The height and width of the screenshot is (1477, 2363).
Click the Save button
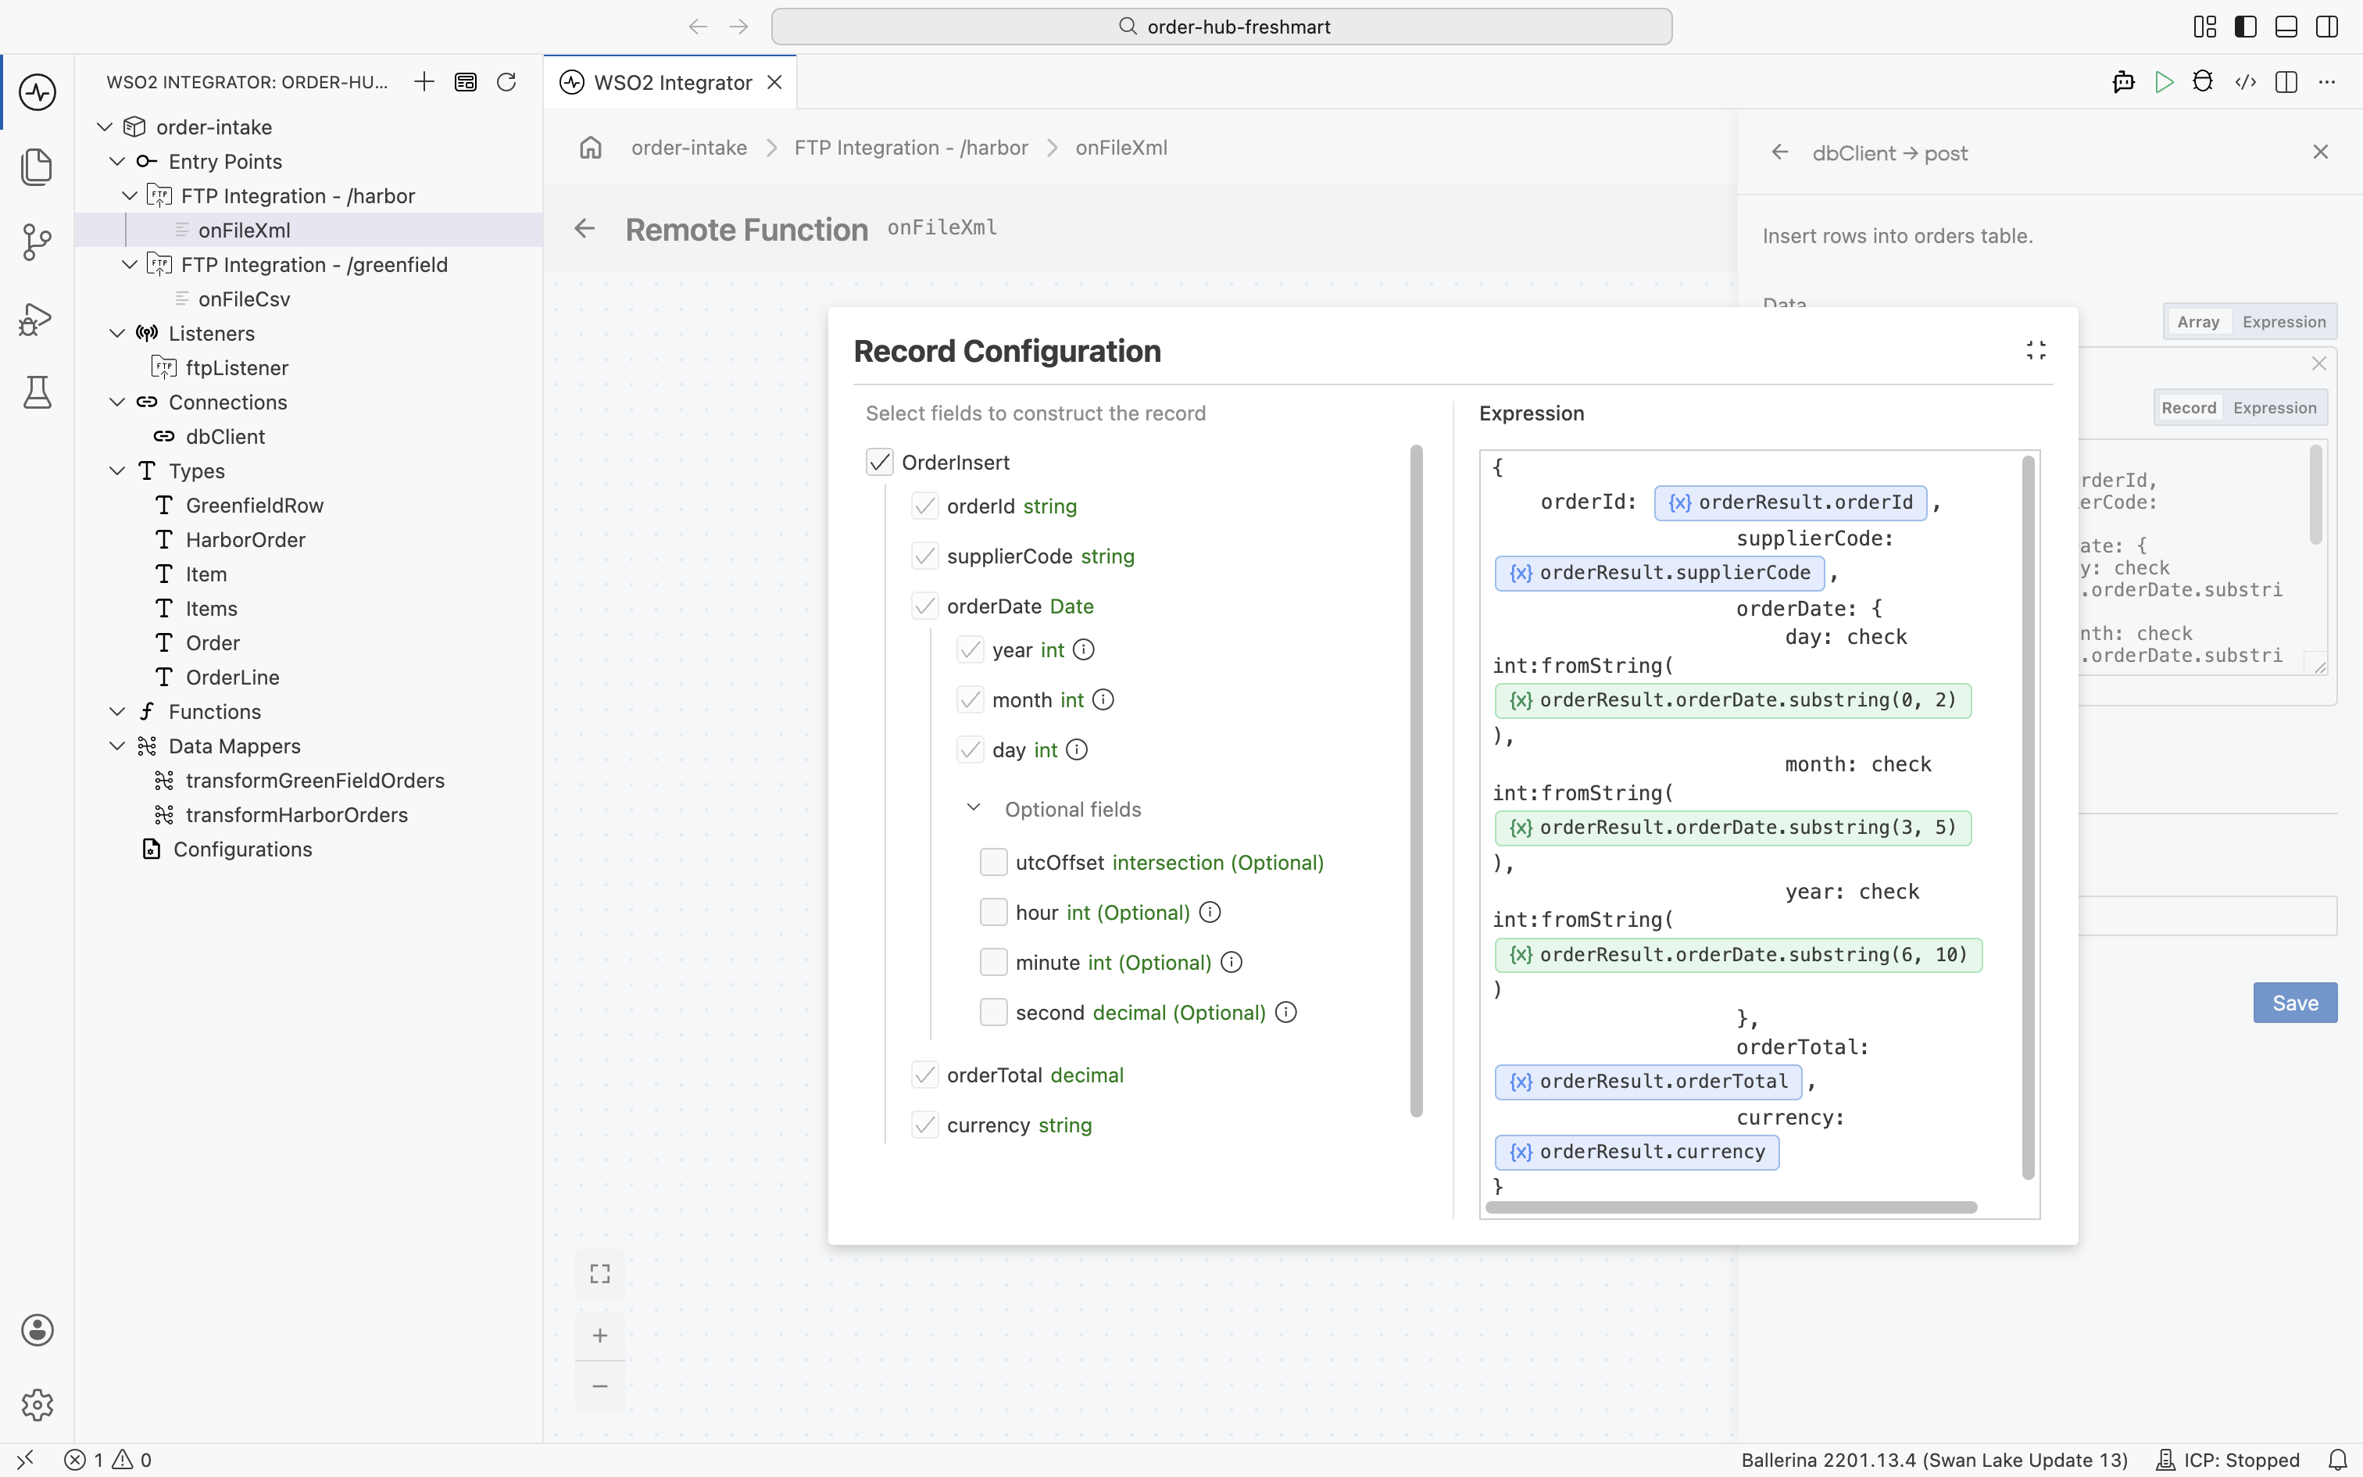tap(2295, 1003)
